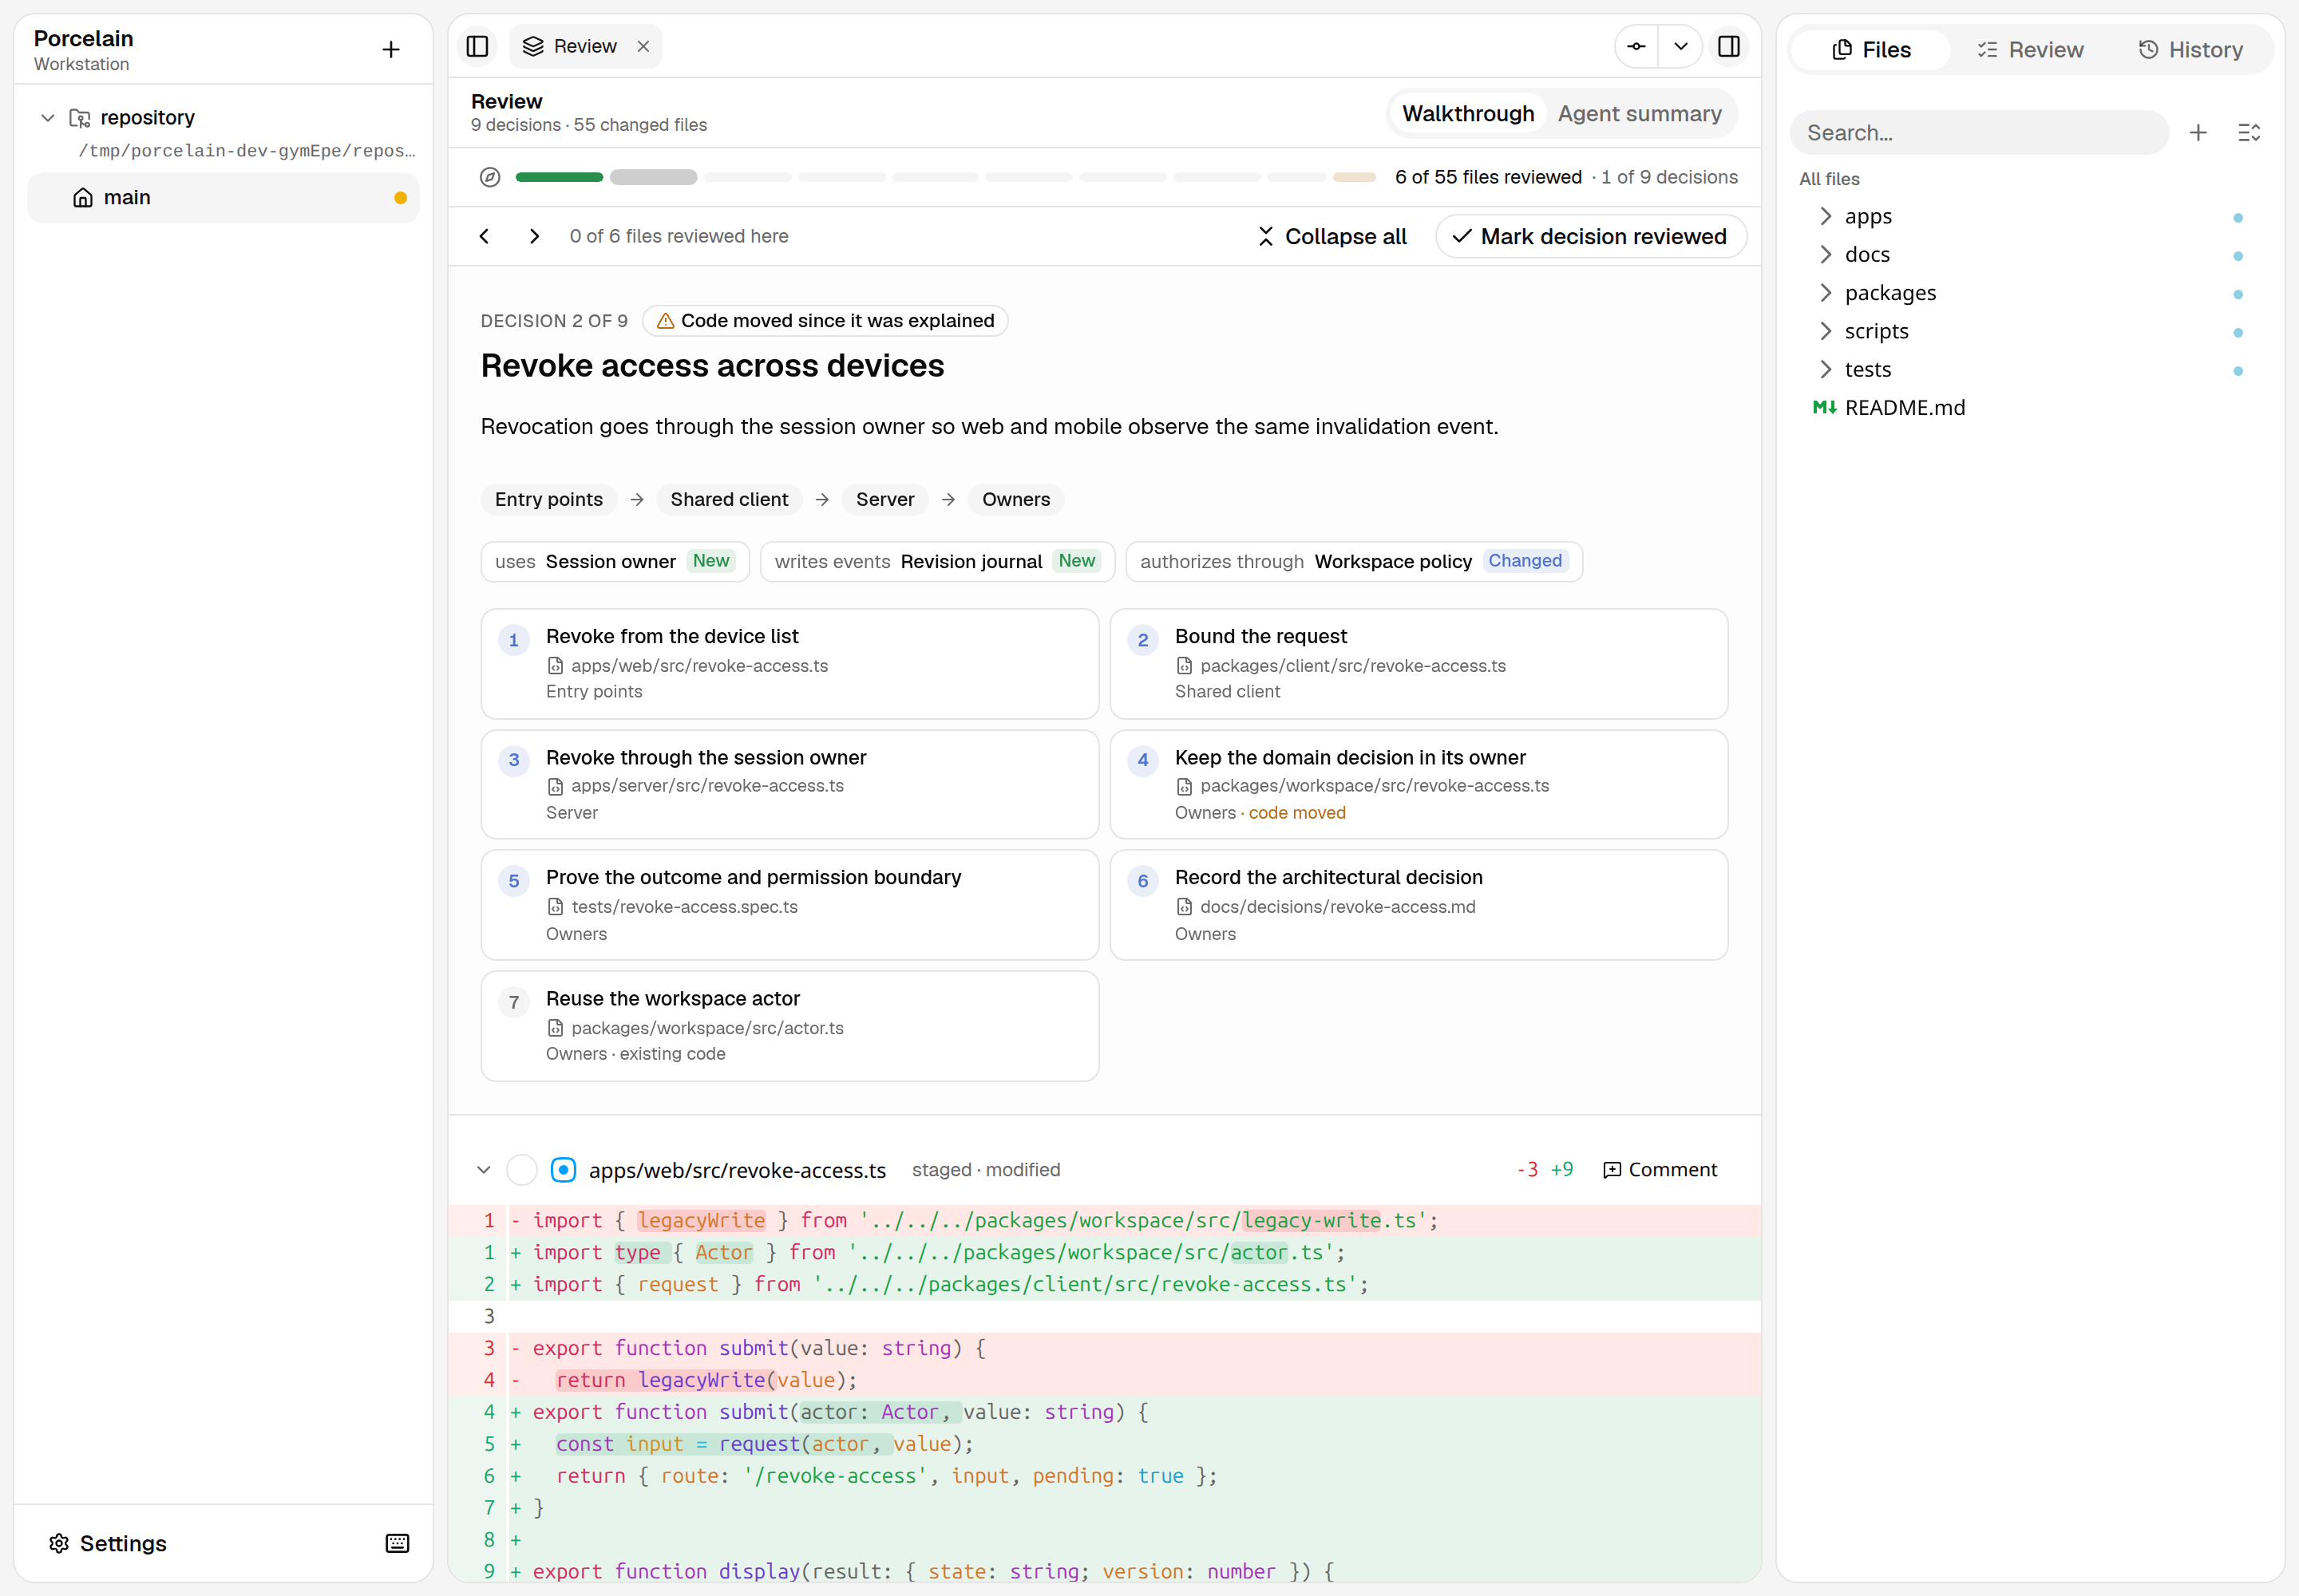Open Settings

pyautogui.click(x=108, y=1543)
